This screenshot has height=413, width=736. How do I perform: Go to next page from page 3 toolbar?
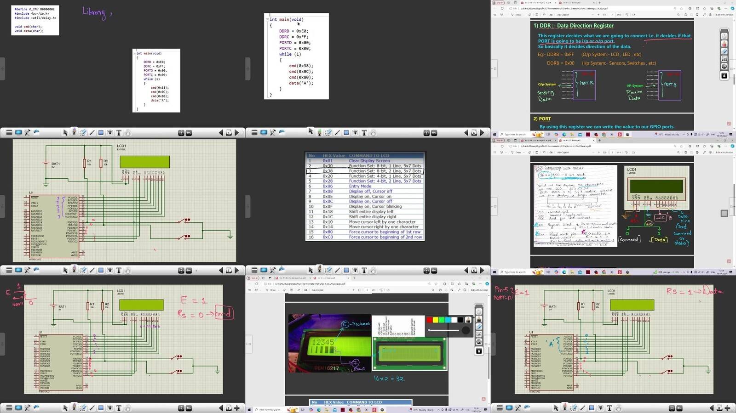(237, 133)
